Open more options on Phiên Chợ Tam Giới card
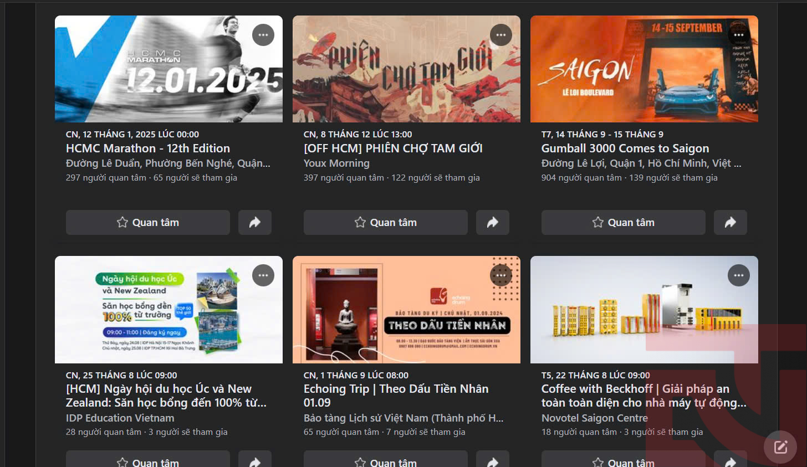 (x=501, y=35)
